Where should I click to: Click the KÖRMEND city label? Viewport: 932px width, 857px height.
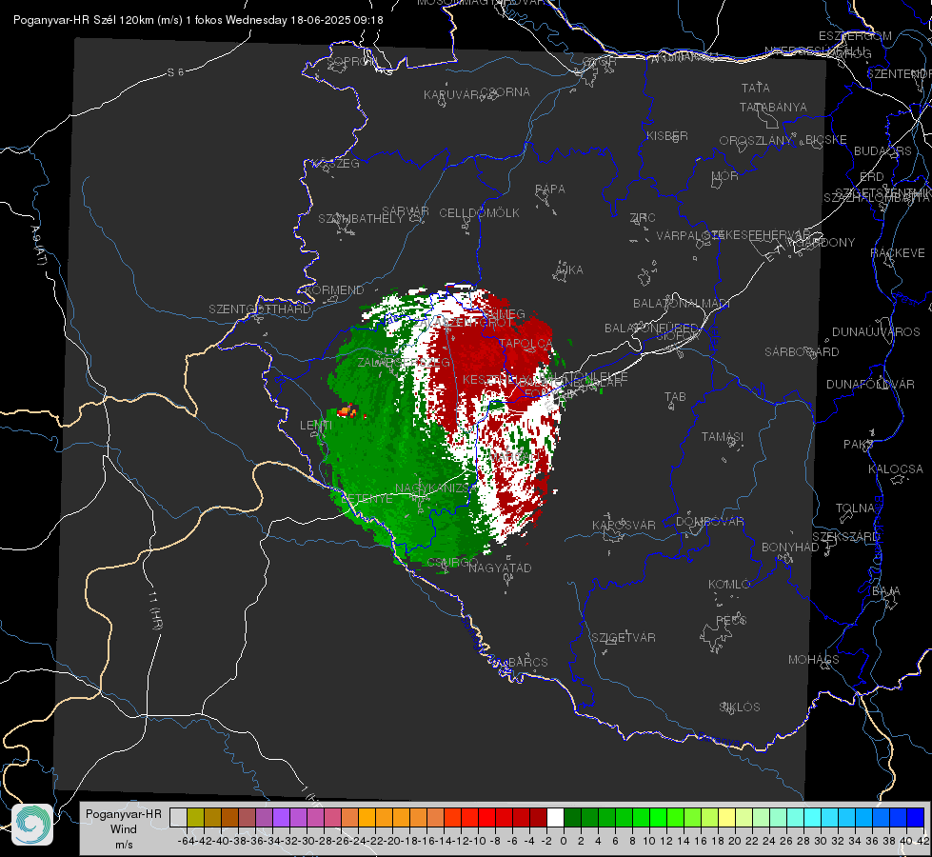[335, 290]
